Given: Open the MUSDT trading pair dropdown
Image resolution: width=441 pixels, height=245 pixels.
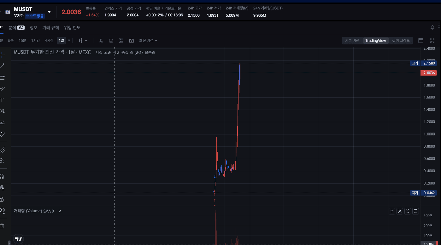Looking at the screenshot, I should pyautogui.click(x=49, y=12).
